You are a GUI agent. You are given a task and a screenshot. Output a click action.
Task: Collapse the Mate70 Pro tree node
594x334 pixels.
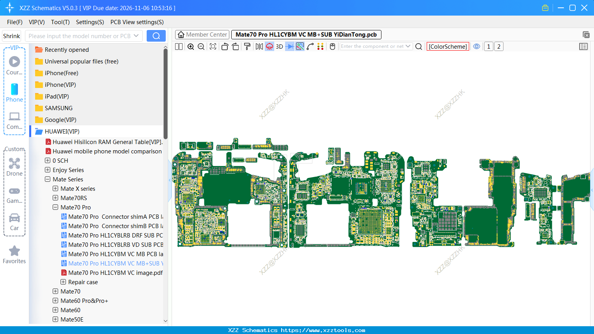pyautogui.click(x=55, y=207)
